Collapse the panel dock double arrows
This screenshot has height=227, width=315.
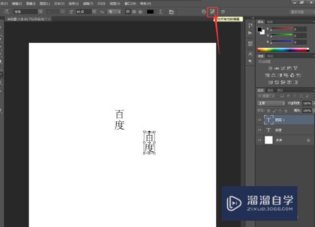tap(253, 18)
